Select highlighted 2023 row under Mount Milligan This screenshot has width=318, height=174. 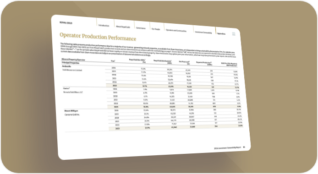pyautogui.click(x=175, y=127)
